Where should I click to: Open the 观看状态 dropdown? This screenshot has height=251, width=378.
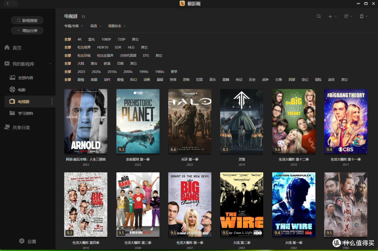[117, 26]
